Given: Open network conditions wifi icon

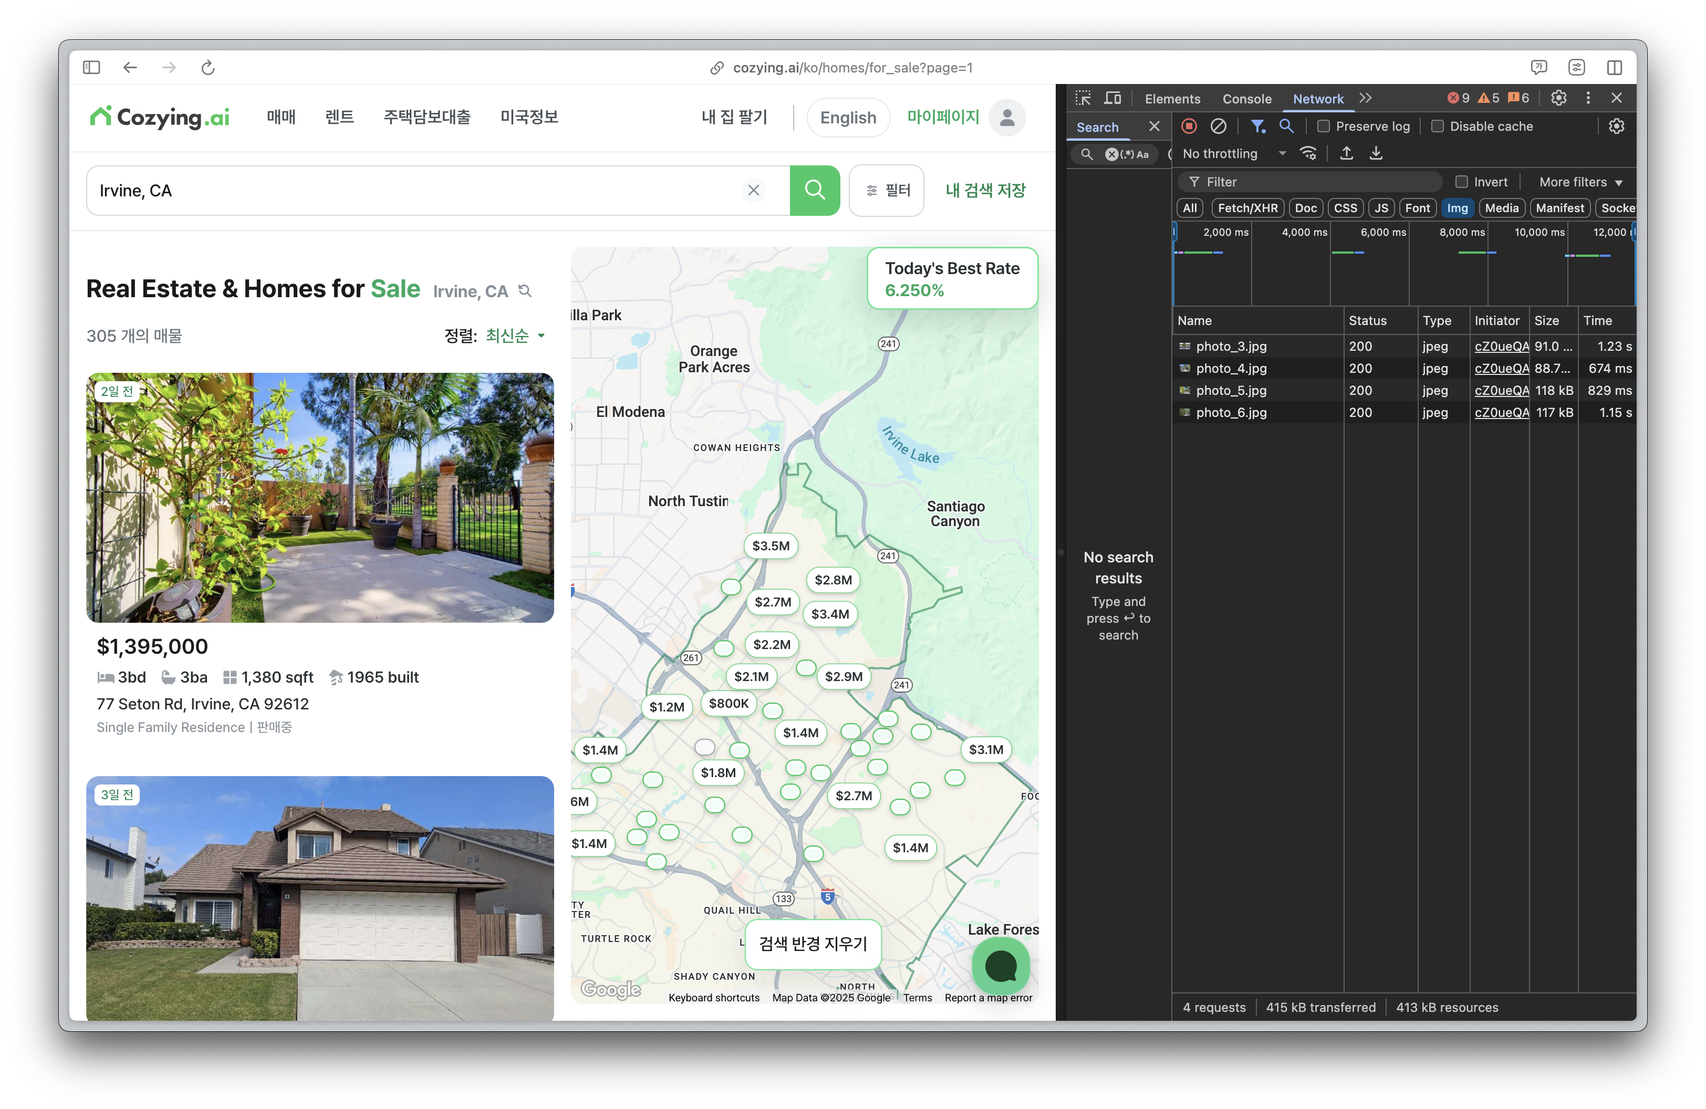Looking at the screenshot, I should tap(1308, 153).
